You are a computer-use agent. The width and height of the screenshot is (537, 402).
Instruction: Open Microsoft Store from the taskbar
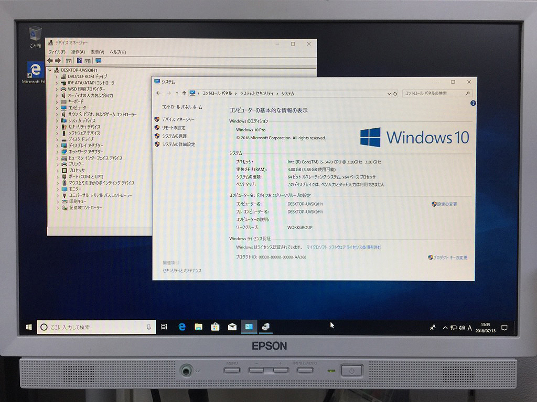215,327
